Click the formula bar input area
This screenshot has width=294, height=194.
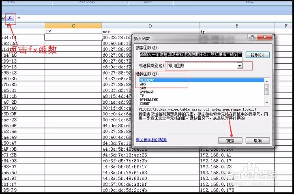154,18
